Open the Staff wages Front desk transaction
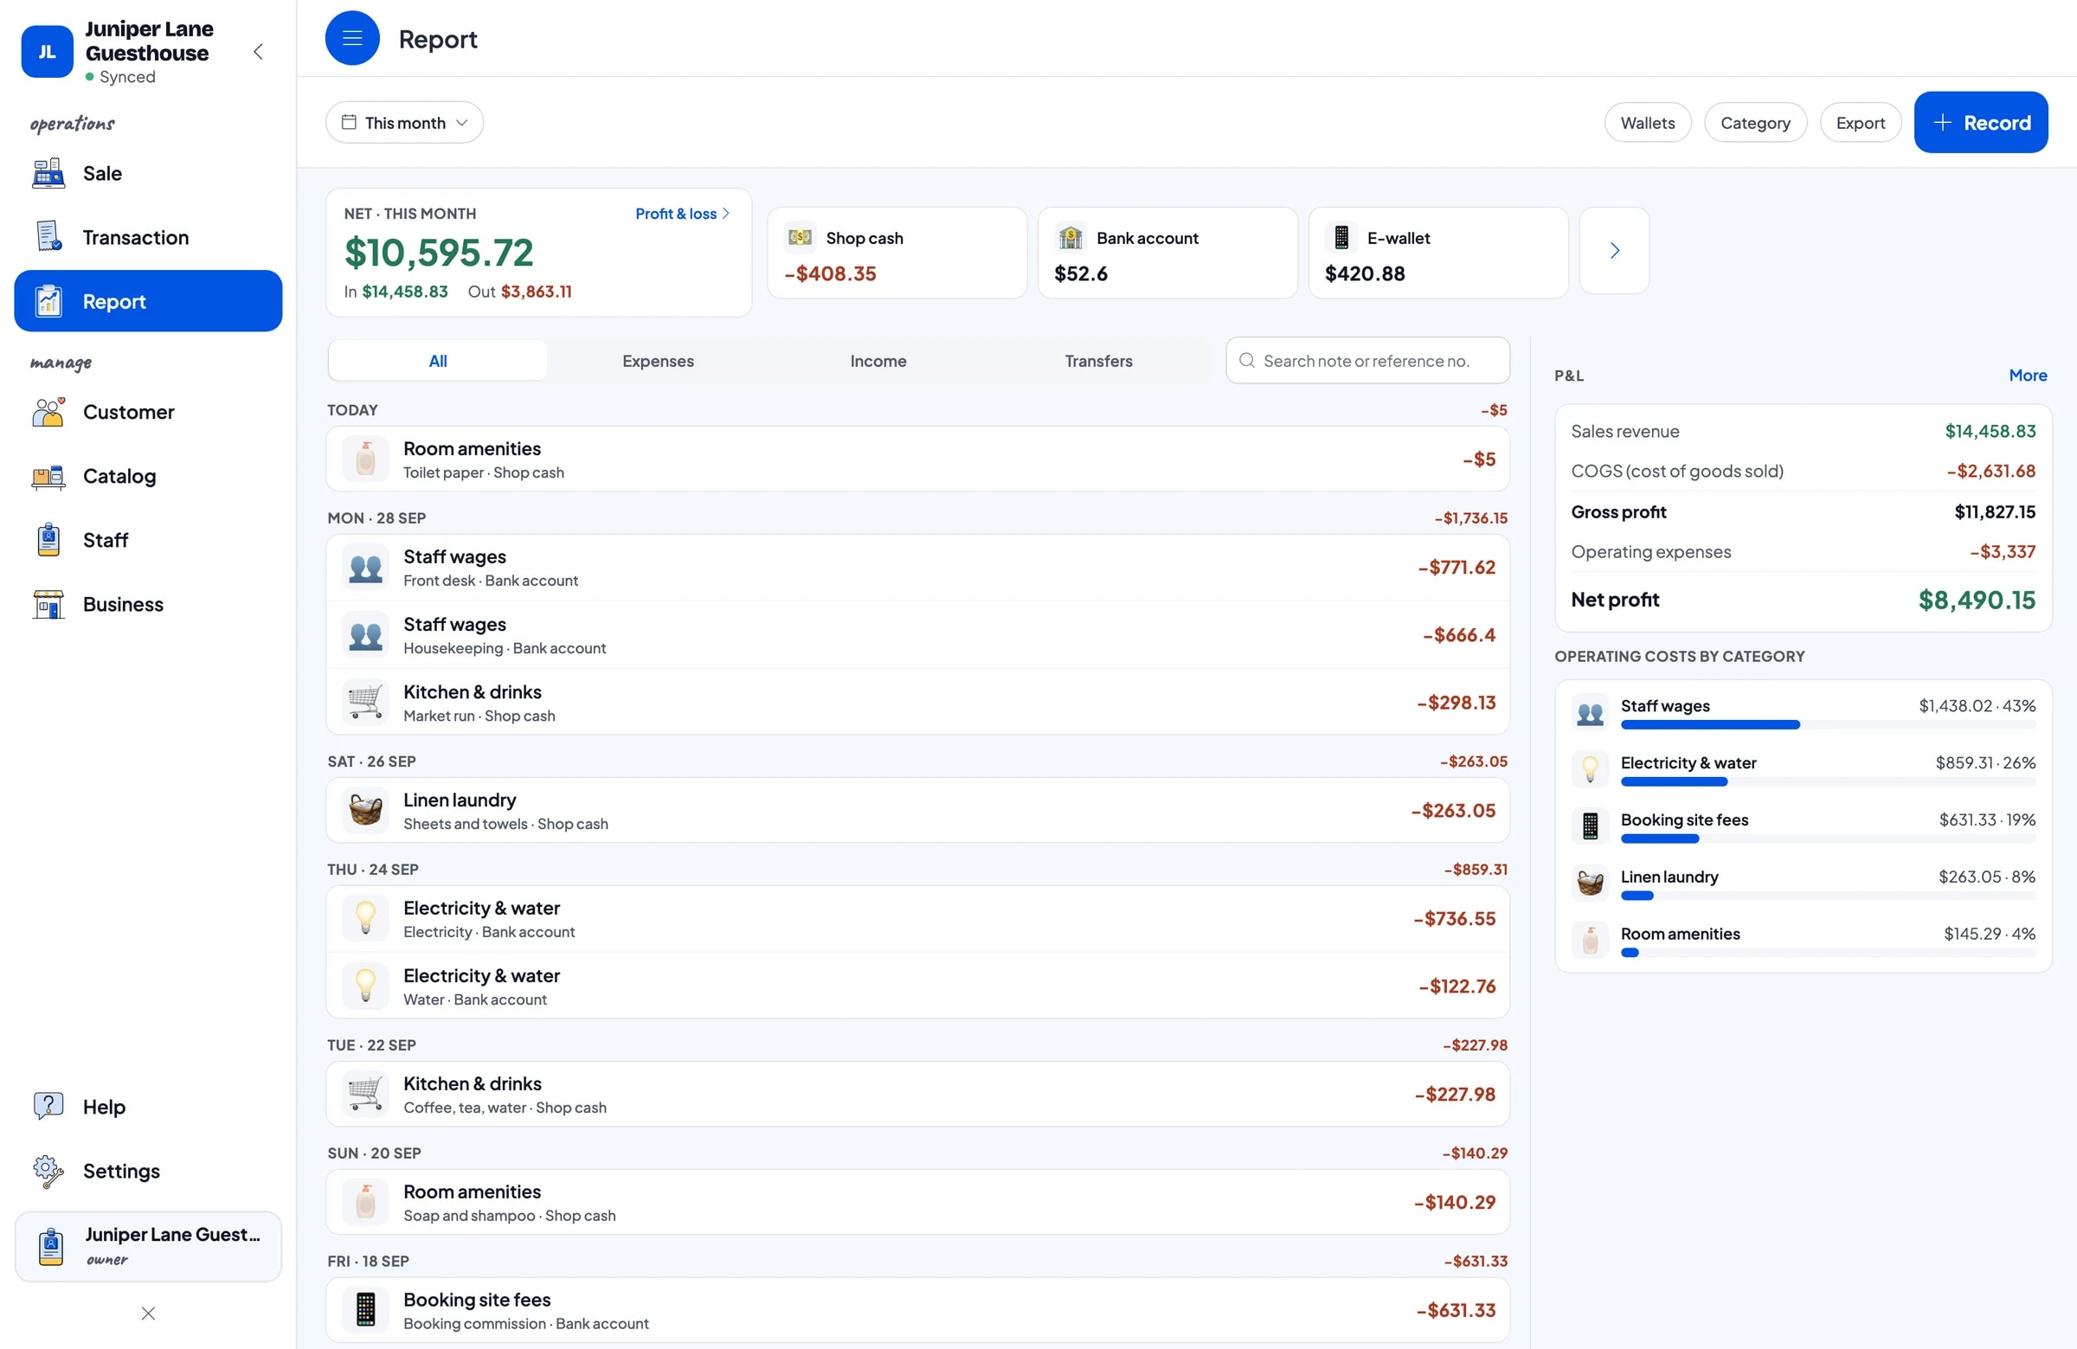The width and height of the screenshot is (2077, 1349). click(917, 567)
